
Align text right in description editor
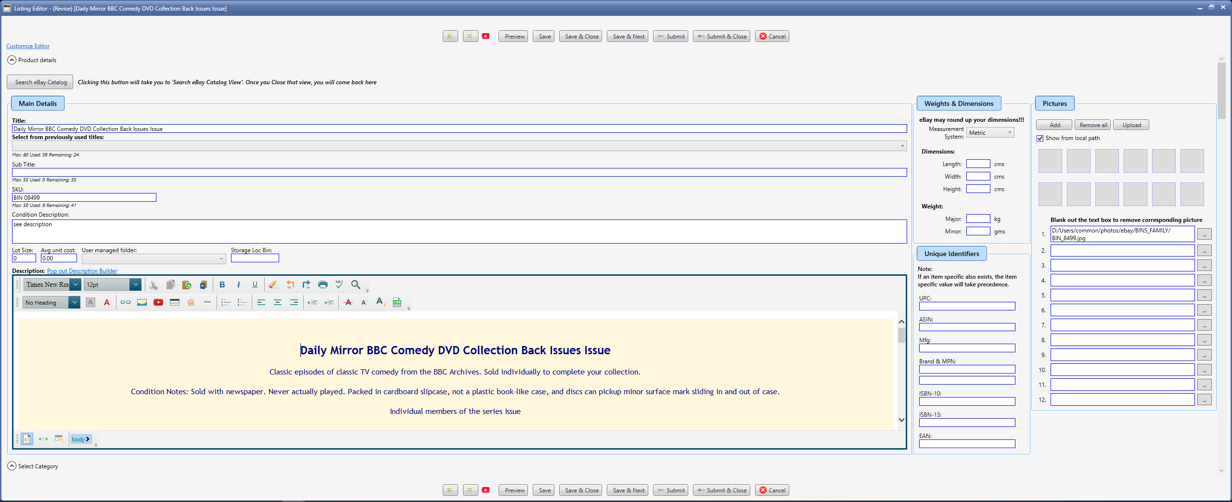coord(294,302)
